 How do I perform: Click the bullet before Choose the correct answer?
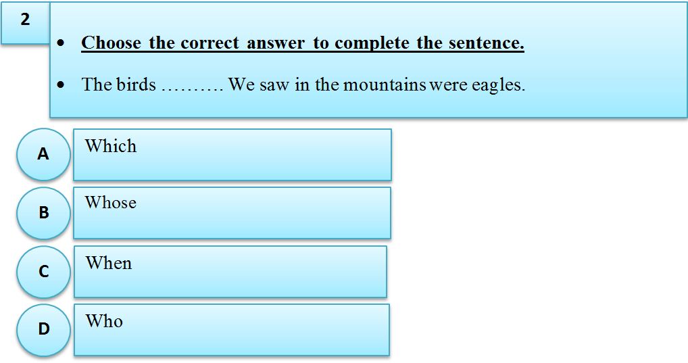click(x=61, y=43)
